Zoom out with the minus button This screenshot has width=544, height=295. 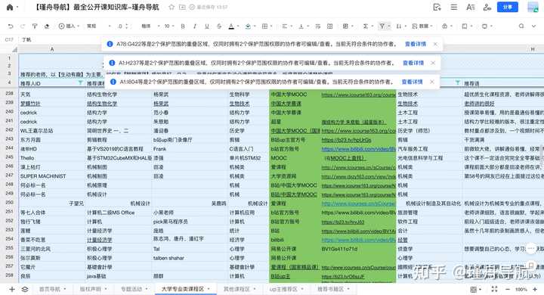[508, 289]
